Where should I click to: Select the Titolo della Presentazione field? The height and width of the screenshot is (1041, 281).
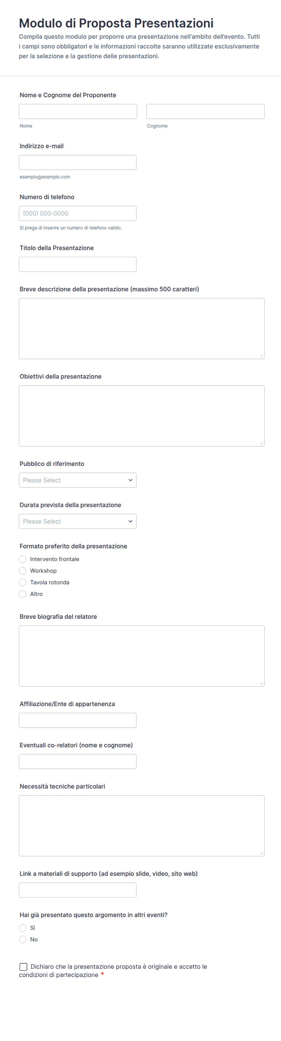click(x=78, y=264)
